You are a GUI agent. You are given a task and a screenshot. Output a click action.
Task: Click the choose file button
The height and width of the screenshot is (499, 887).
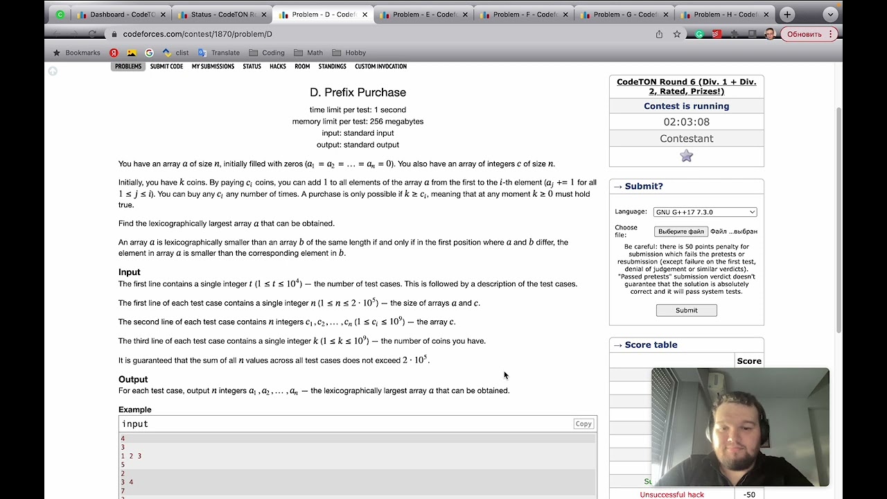point(681,231)
